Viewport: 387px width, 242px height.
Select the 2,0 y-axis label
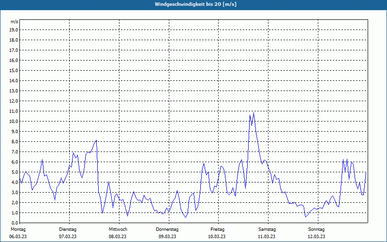[x=15, y=202]
